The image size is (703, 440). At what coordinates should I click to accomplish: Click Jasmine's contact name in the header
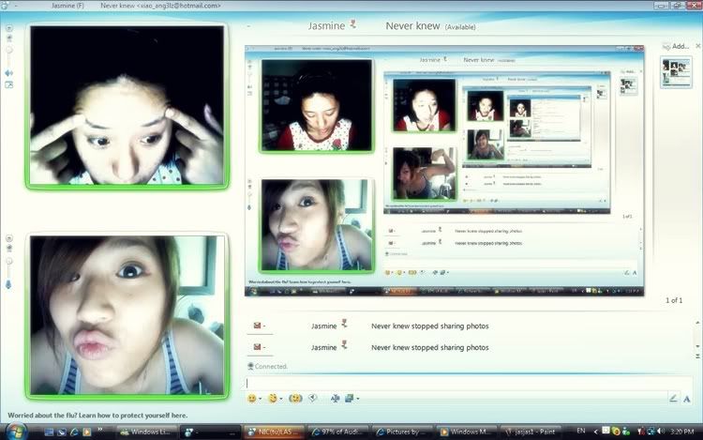click(326, 26)
